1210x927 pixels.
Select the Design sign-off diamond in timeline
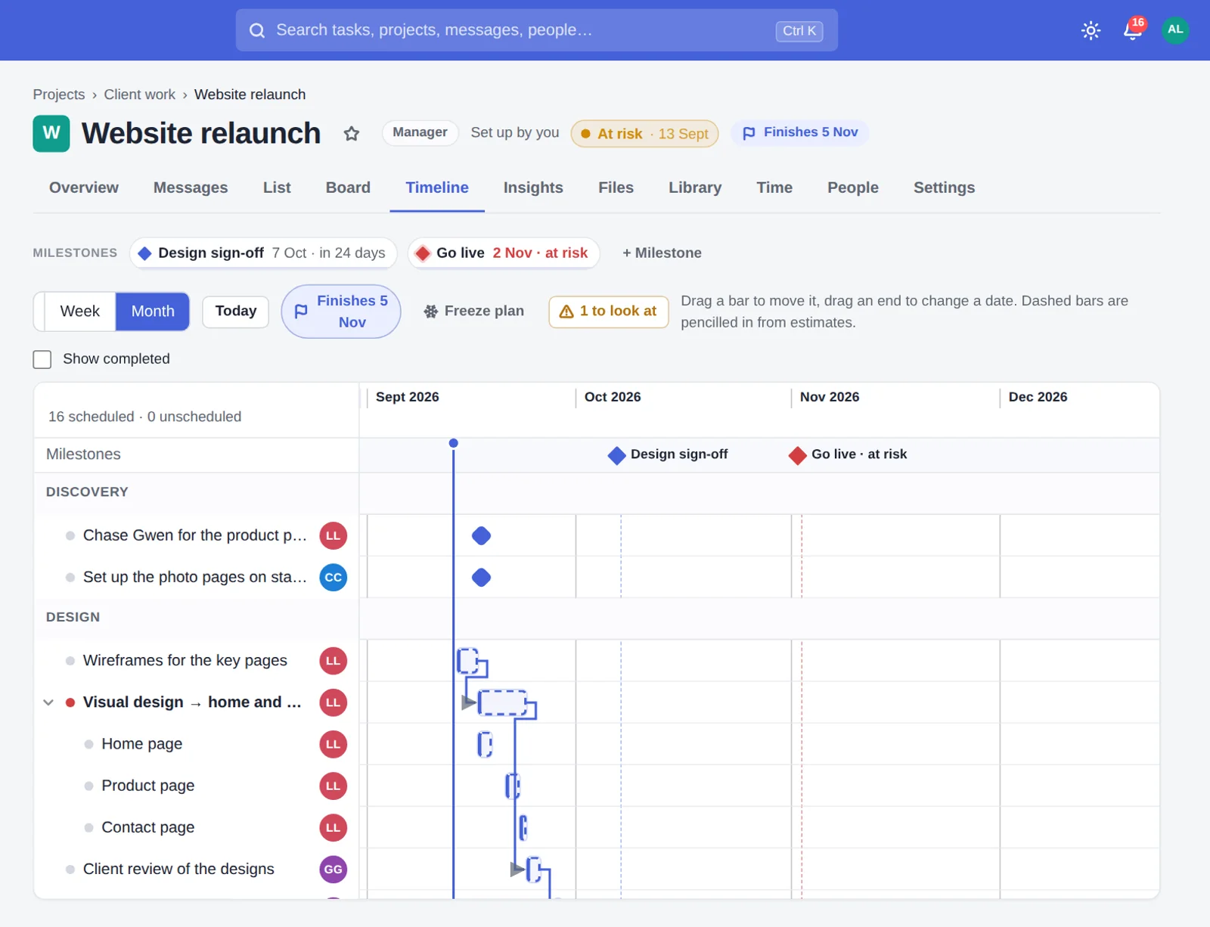click(x=617, y=455)
